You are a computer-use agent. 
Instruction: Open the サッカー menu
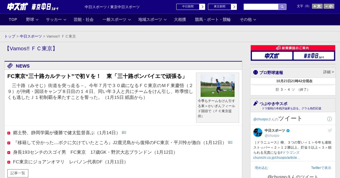click(54, 19)
